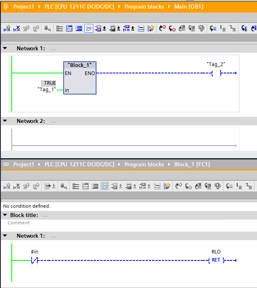The image size is (257, 288).
Task: Click Insert network icon in Block_1 [FC1] toolbar
Action: [7, 186]
